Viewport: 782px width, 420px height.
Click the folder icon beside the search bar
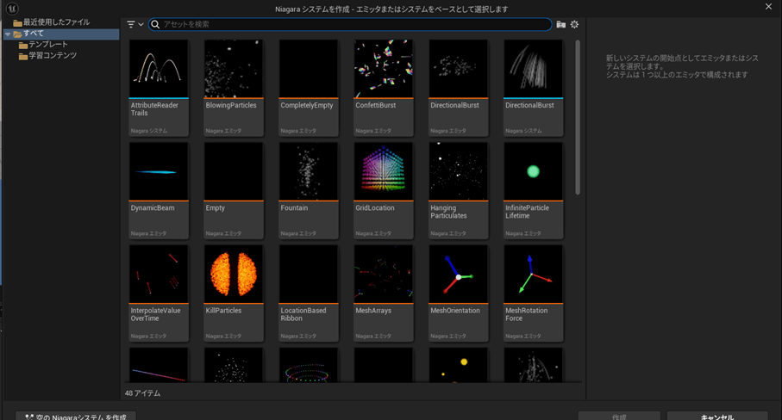561,24
